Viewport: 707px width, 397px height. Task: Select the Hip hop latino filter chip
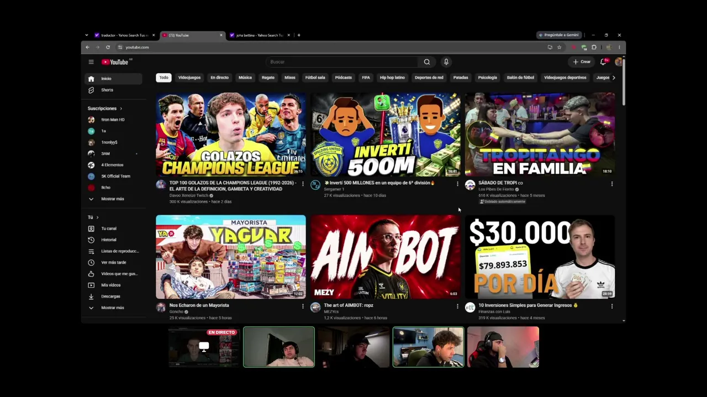point(392,78)
